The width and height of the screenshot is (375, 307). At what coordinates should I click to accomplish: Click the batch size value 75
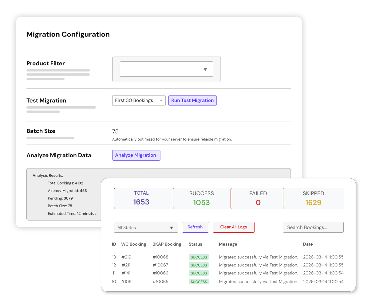tap(115, 131)
